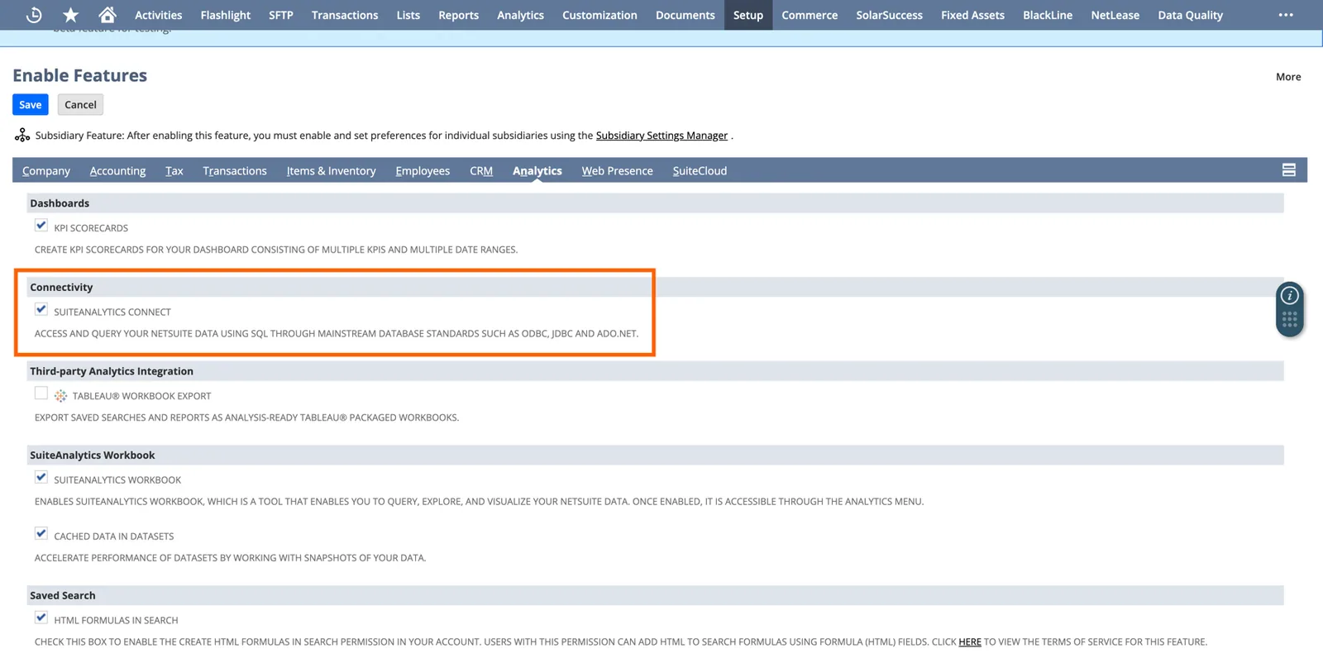1323x663 pixels.
Task: Open the SolarSuccess navigation menu
Action: pyautogui.click(x=889, y=15)
